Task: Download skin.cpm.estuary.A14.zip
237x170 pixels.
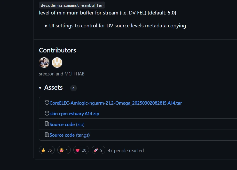Action: coord(74,114)
